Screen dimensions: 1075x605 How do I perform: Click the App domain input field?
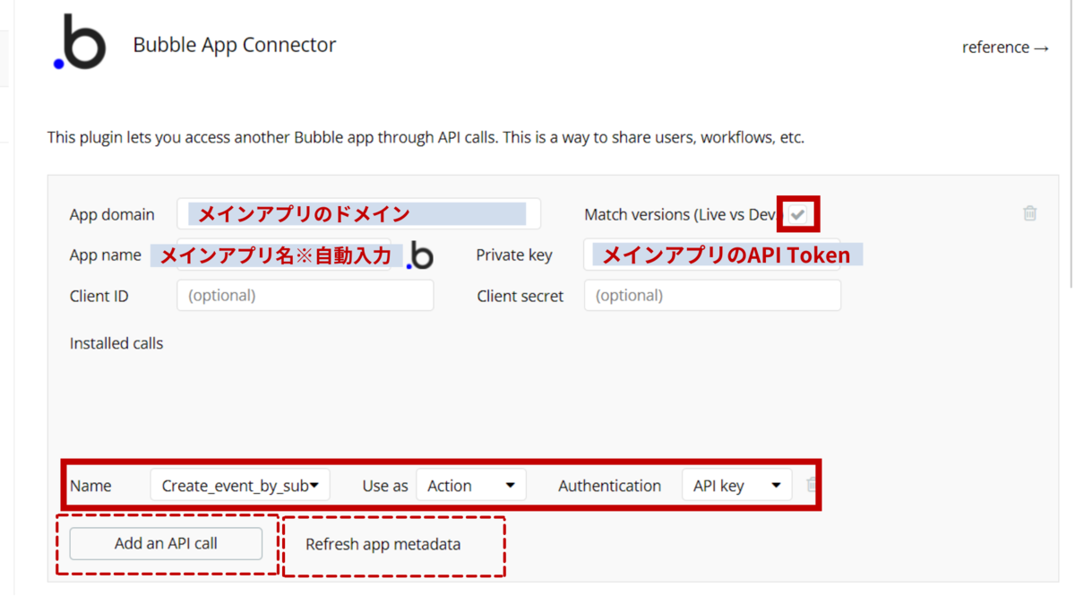[x=358, y=213]
